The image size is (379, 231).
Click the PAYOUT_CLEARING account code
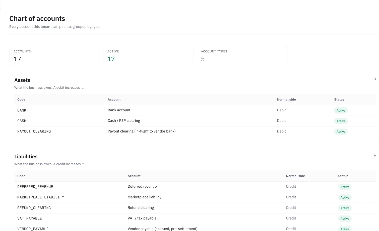(34, 131)
